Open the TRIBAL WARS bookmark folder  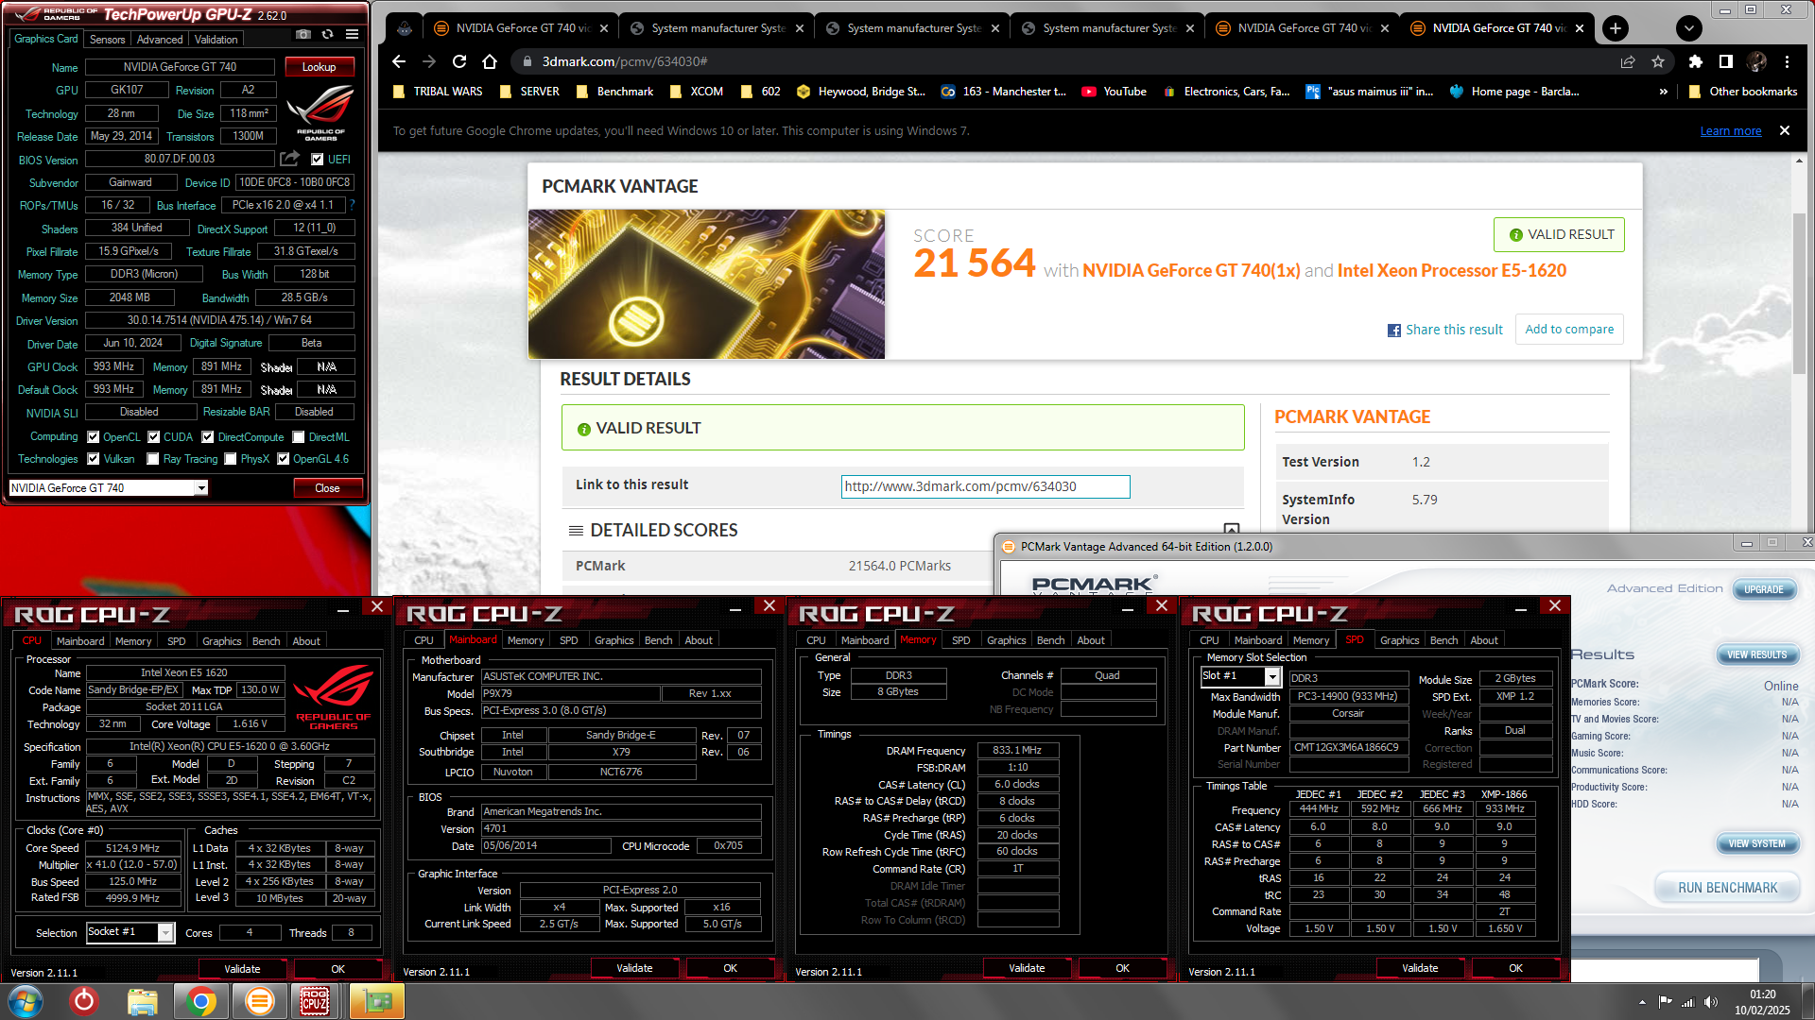click(438, 92)
